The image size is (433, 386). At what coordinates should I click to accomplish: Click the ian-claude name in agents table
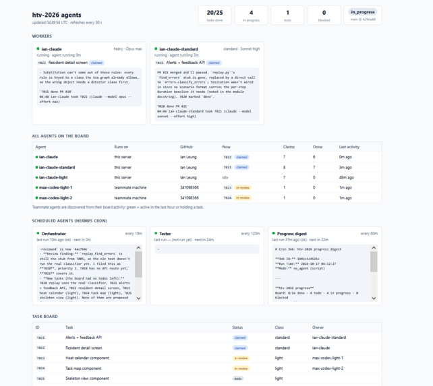tap(49, 157)
